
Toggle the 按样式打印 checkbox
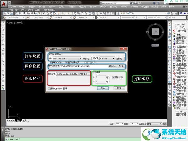(x=51, y=62)
